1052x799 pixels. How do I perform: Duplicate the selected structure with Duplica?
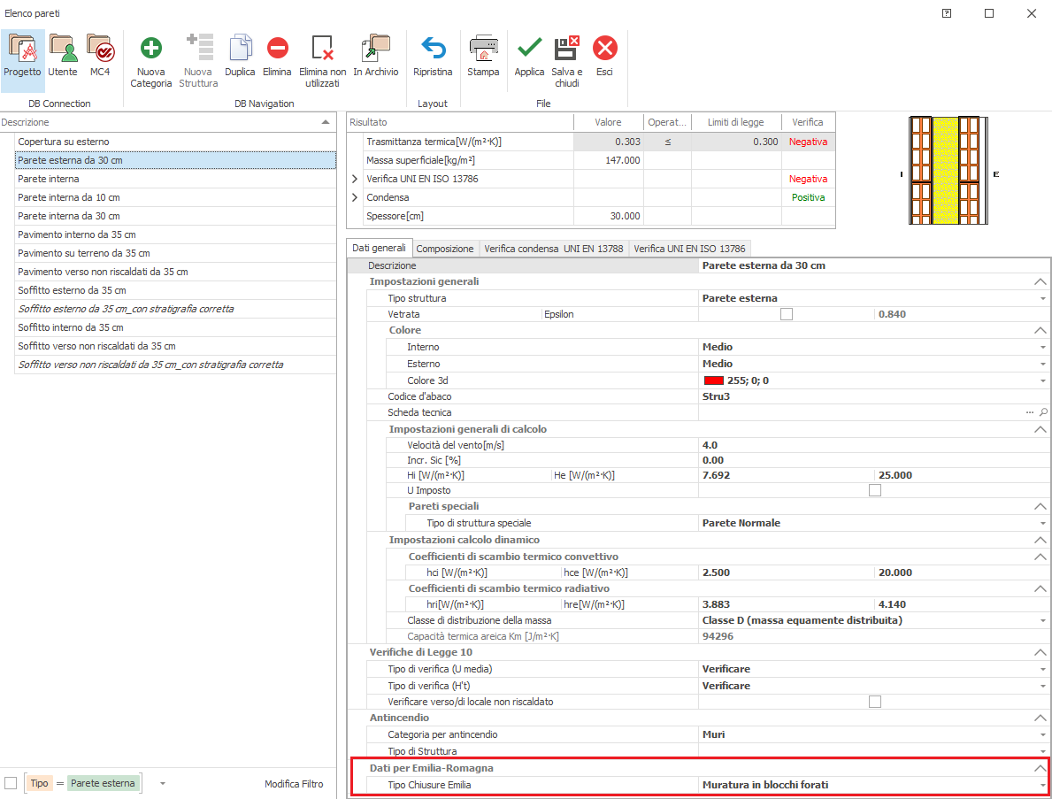[x=240, y=50]
